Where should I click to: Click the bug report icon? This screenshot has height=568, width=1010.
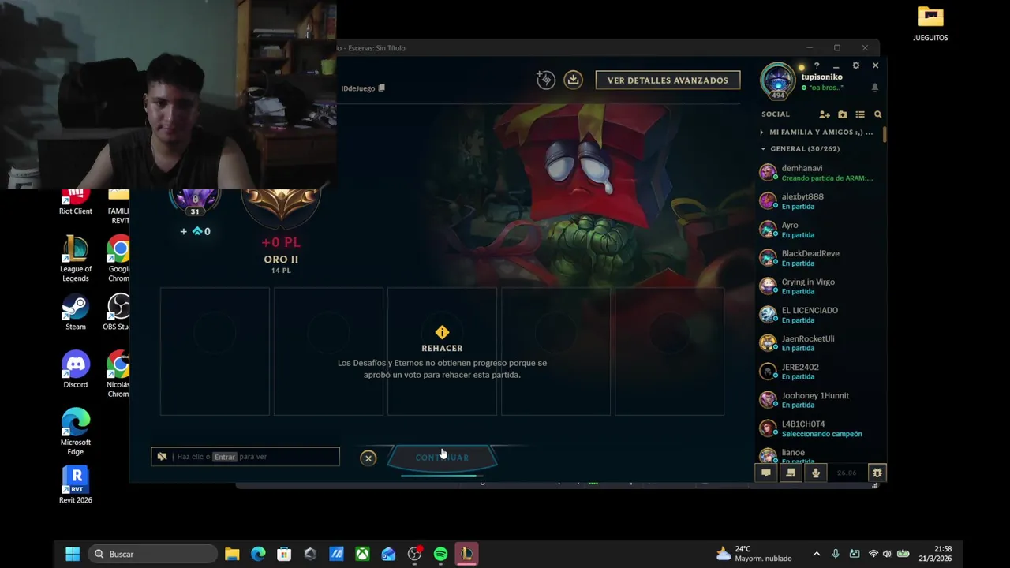[877, 473]
